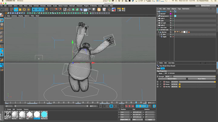Go to end of animation
The width and height of the screenshot is (218, 122).
(x=122, y=106)
